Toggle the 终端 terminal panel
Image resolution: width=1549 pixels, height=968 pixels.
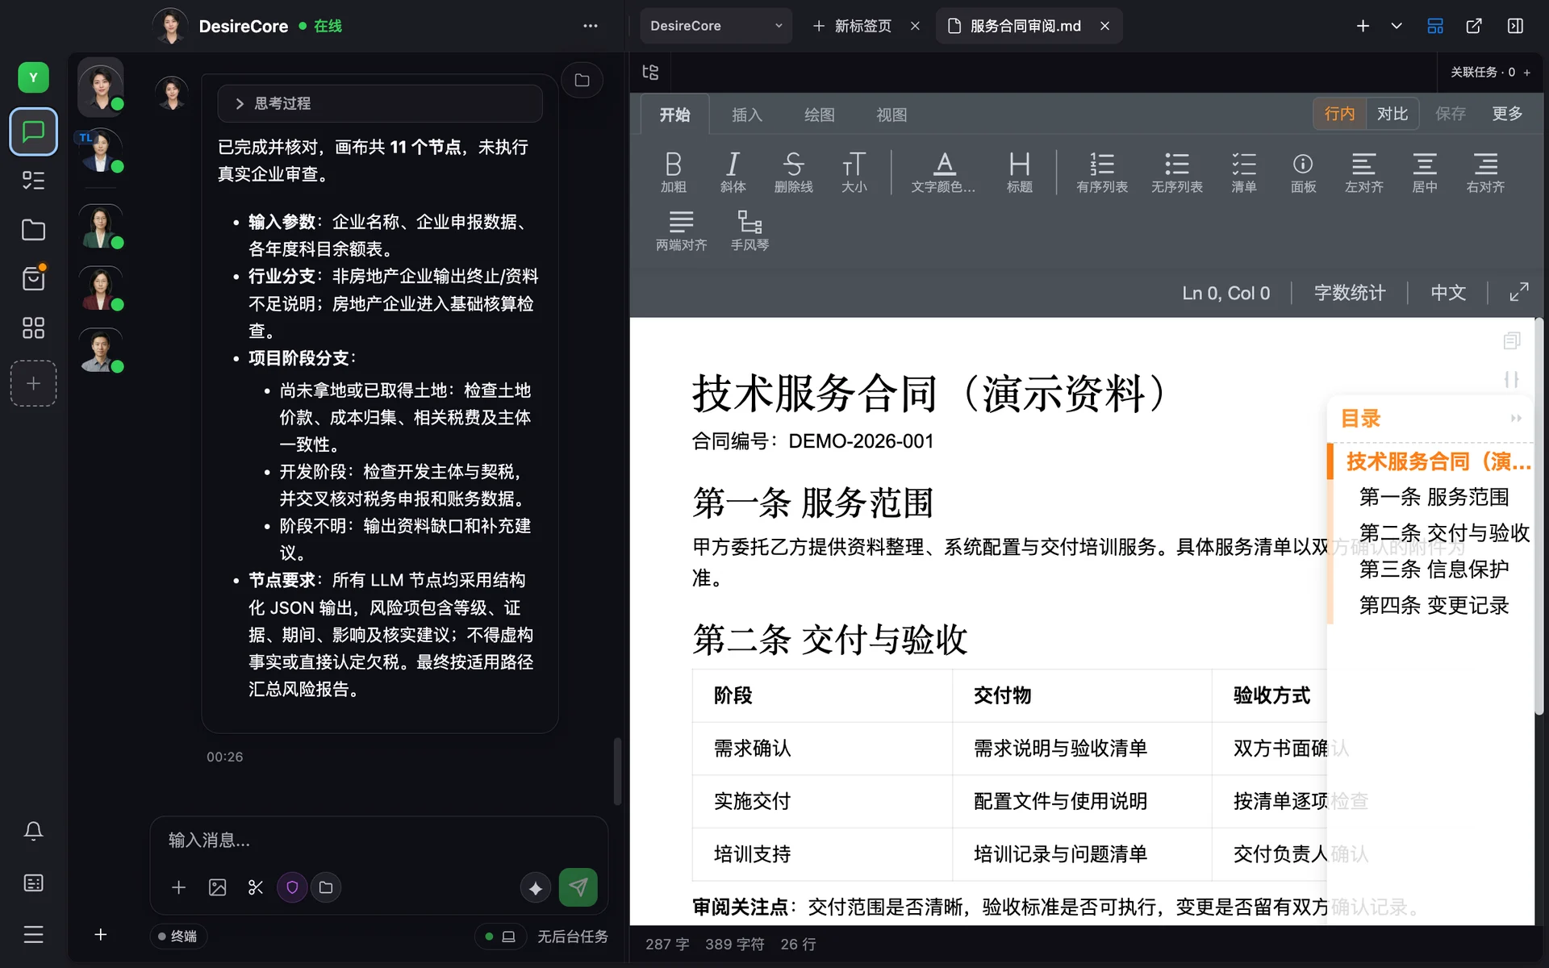(178, 936)
